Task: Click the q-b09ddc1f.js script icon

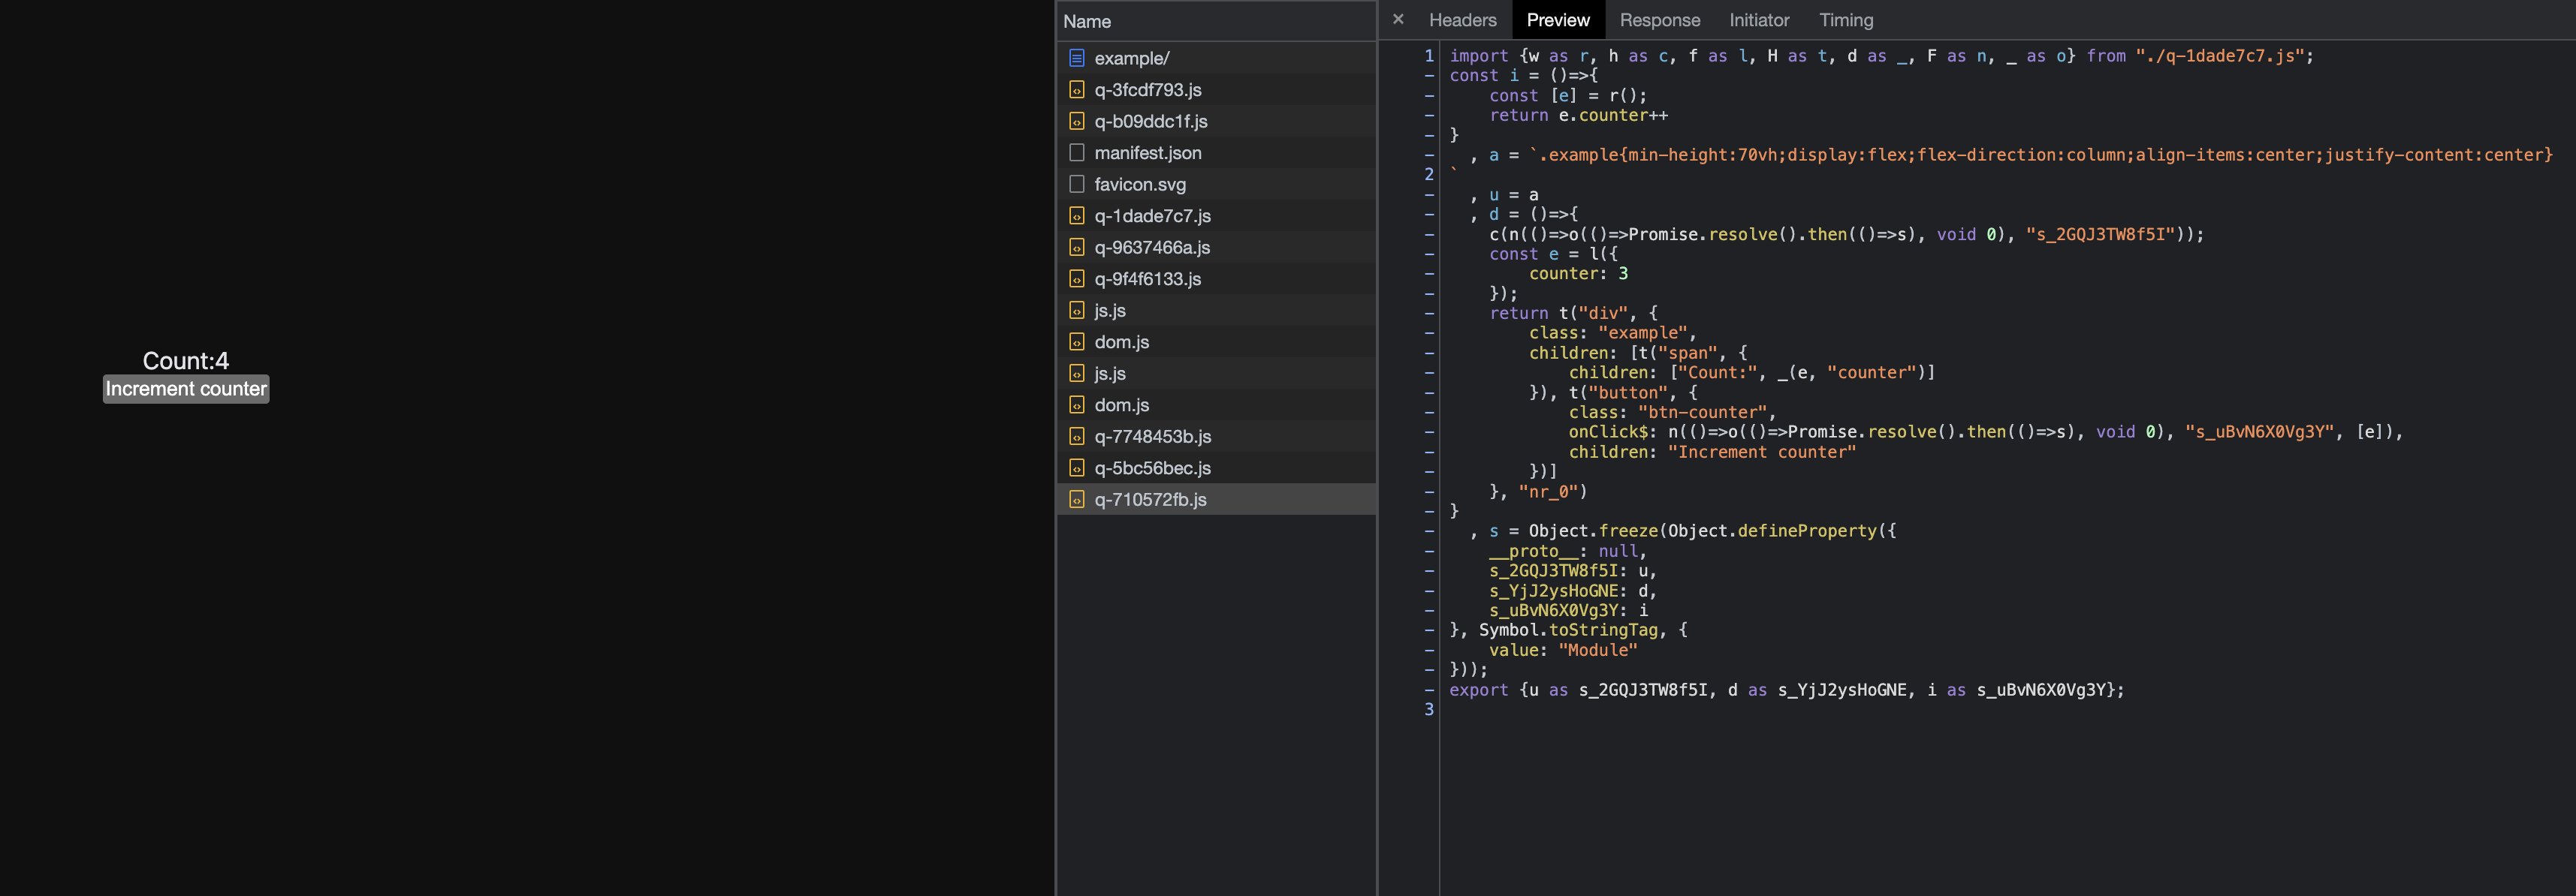Action: click(1076, 121)
